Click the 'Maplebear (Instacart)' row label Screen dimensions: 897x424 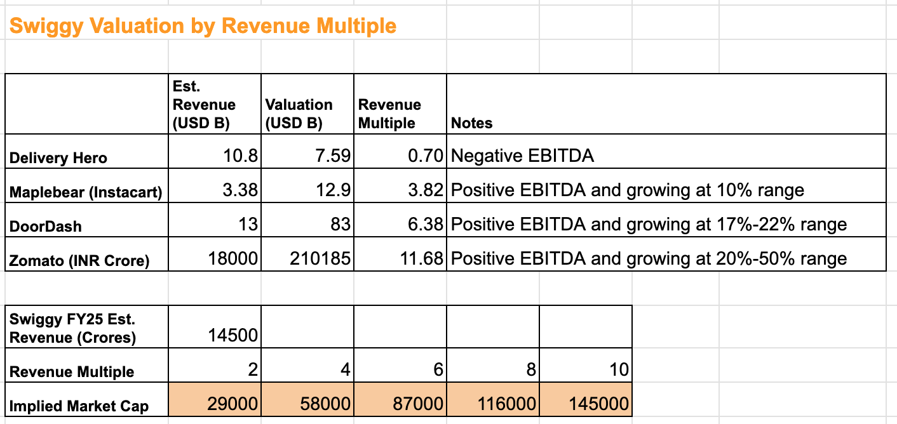pos(87,185)
